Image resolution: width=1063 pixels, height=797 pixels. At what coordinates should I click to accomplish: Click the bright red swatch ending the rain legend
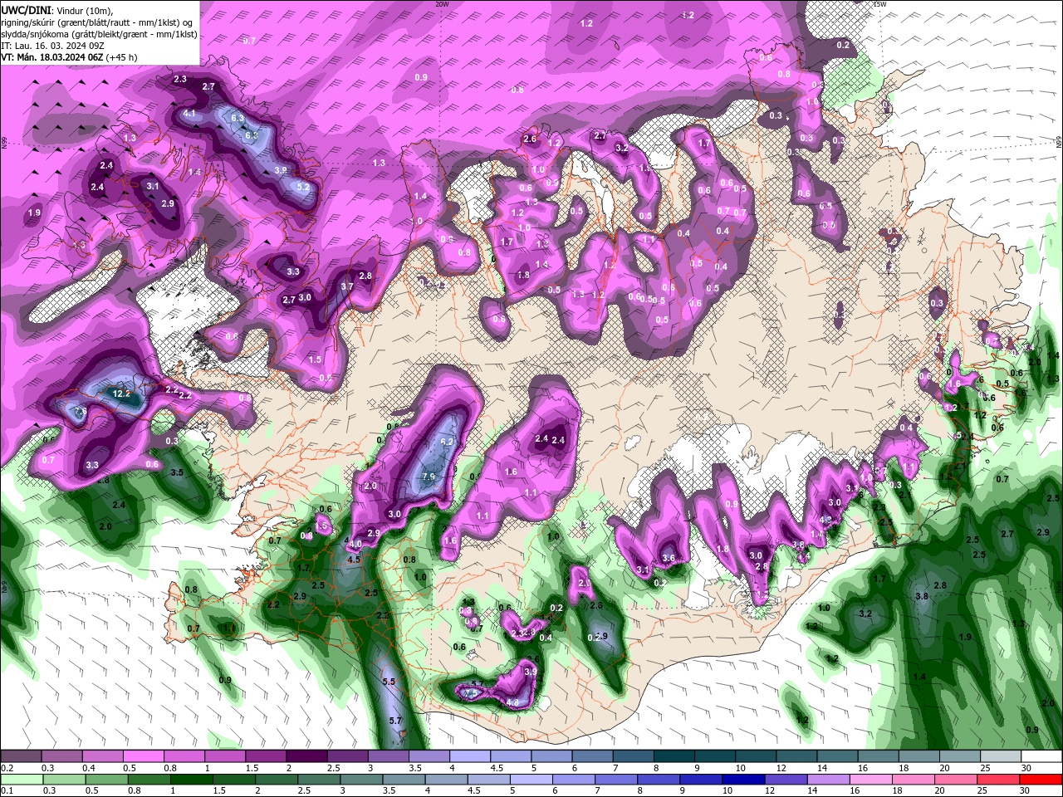(x=1041, y=779)
